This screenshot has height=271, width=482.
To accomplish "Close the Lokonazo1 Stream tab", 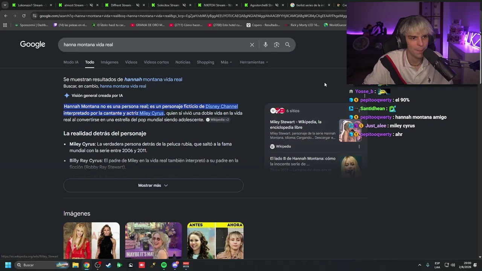I will (50, 5).
